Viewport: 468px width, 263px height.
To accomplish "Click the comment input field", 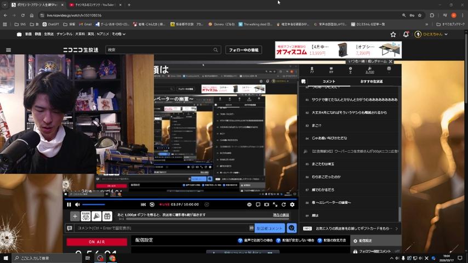I will (x=162, y=228).
